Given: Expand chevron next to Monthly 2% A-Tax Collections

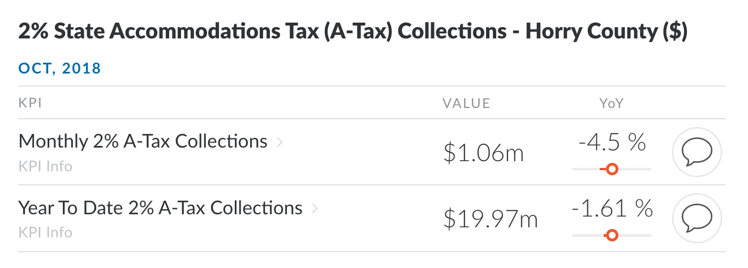Looking at the screenshot, I should click(280, 142).
